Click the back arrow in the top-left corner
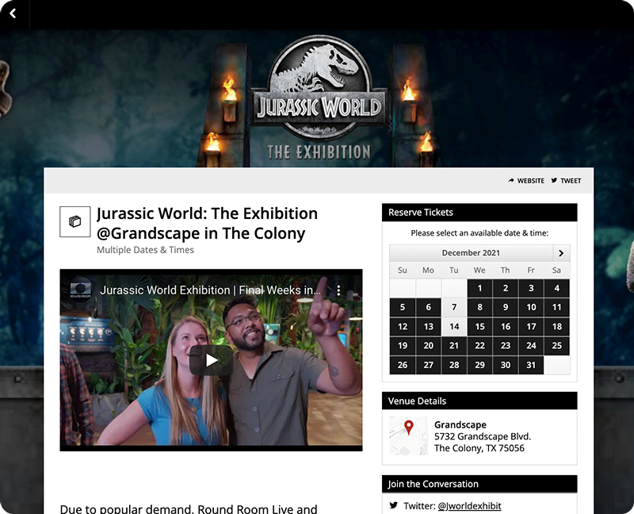 [x=13, y=14]
